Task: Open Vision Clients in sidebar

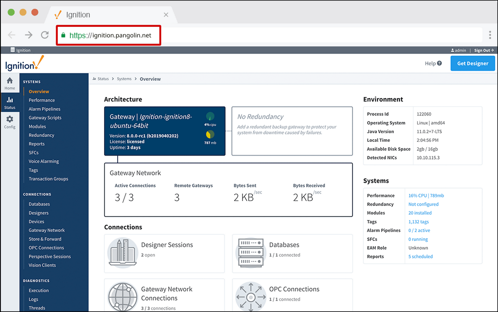Action: point(42,265)
